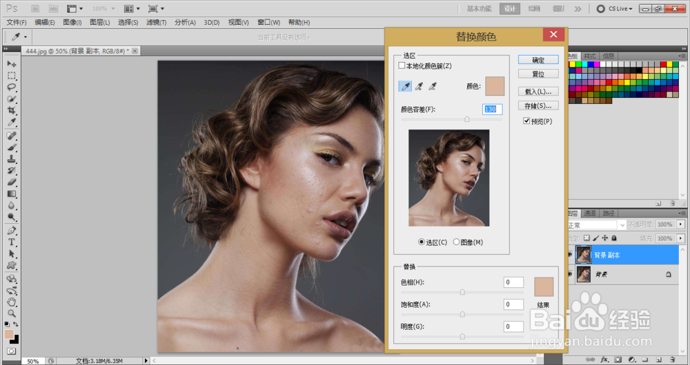Select the Gradient tool
This screenshot has height=365, width=690.
click(12, 194)
